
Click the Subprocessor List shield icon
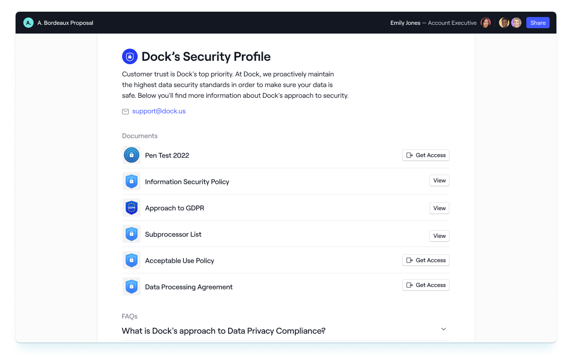tap(131, 234)
